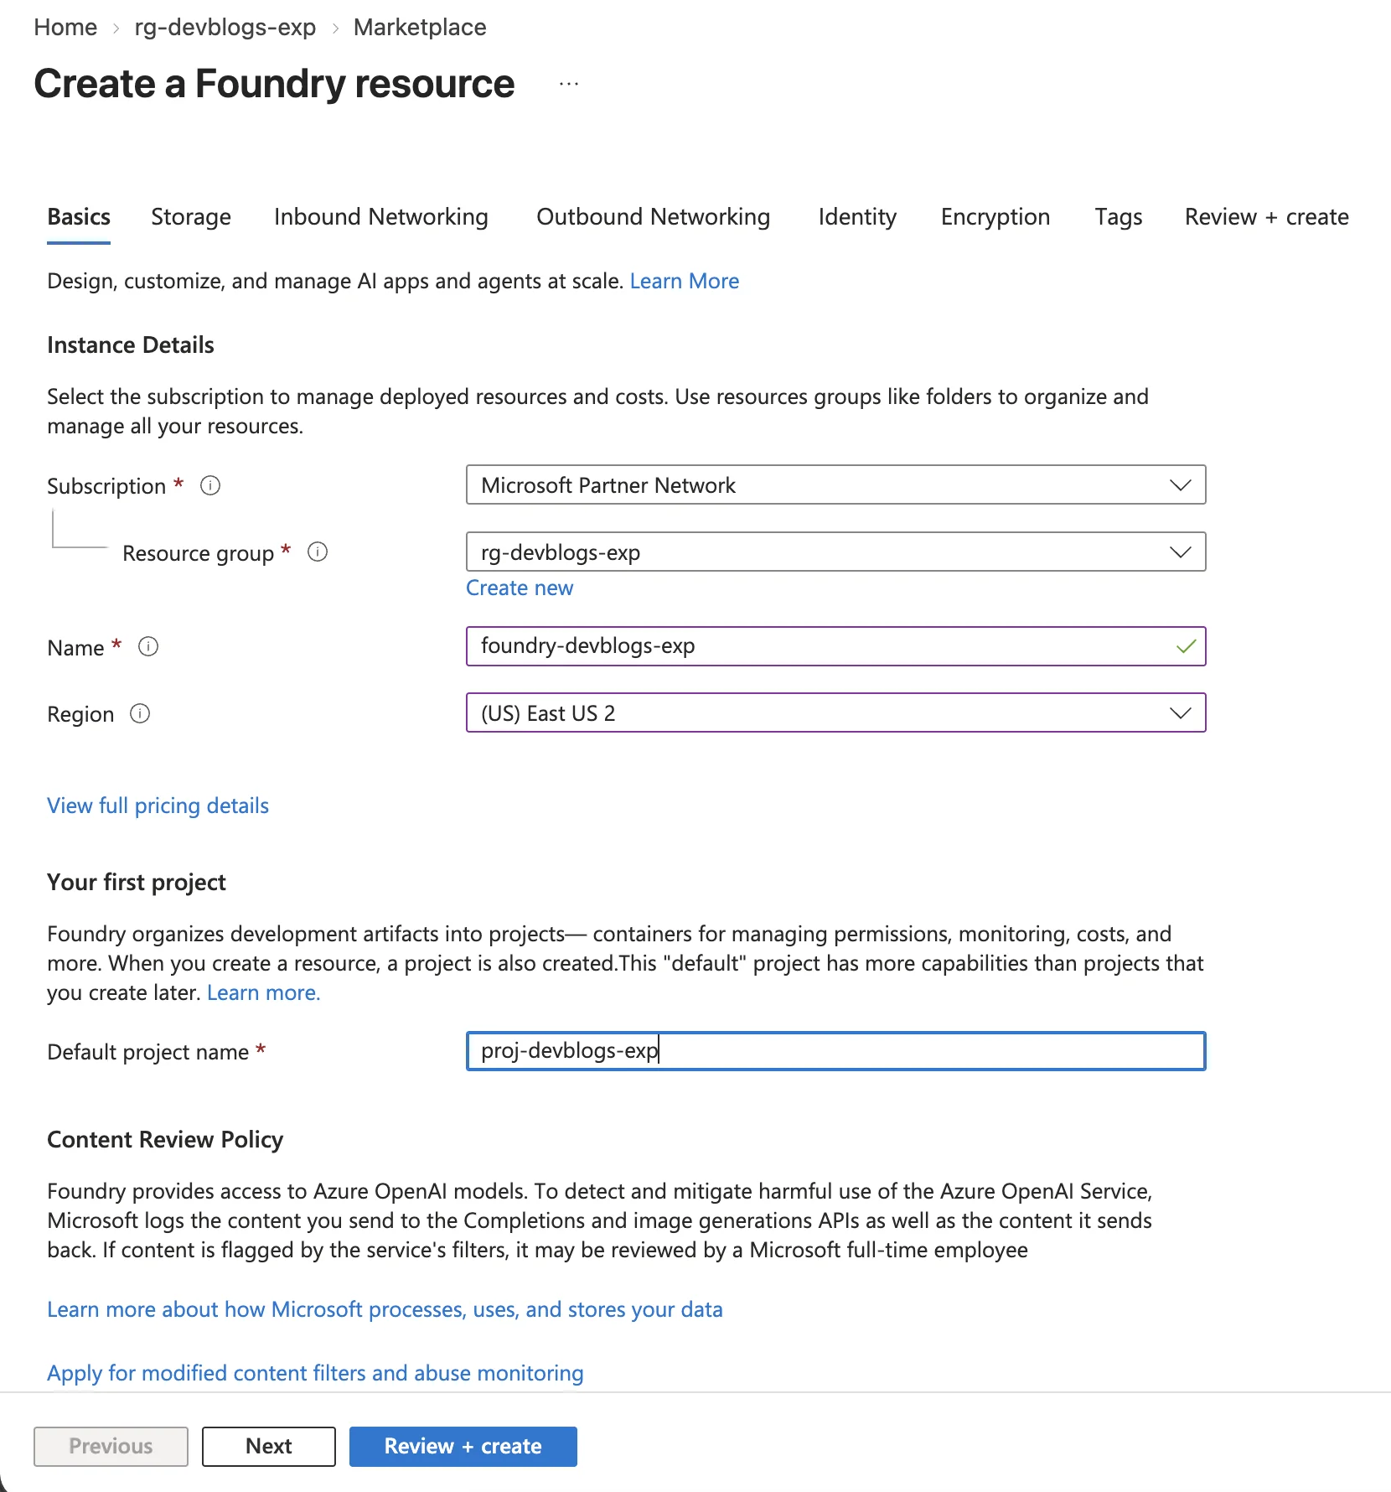Image resolution: width=1391 pixels, height=1492 pixels.
Task: Click the Create a Foundry resource title
Action: 274,84
